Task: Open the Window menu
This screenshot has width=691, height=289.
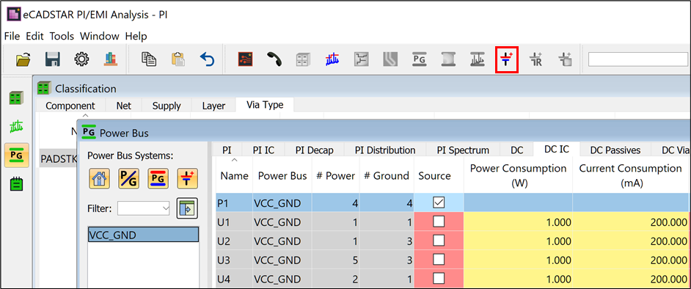Action: (99, 36)
